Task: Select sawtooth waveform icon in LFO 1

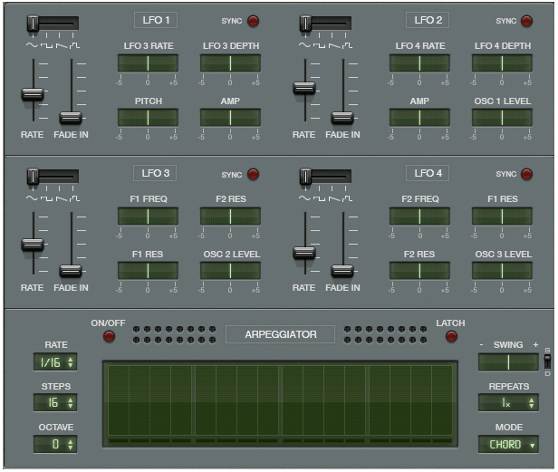Action: click(61, 45)
